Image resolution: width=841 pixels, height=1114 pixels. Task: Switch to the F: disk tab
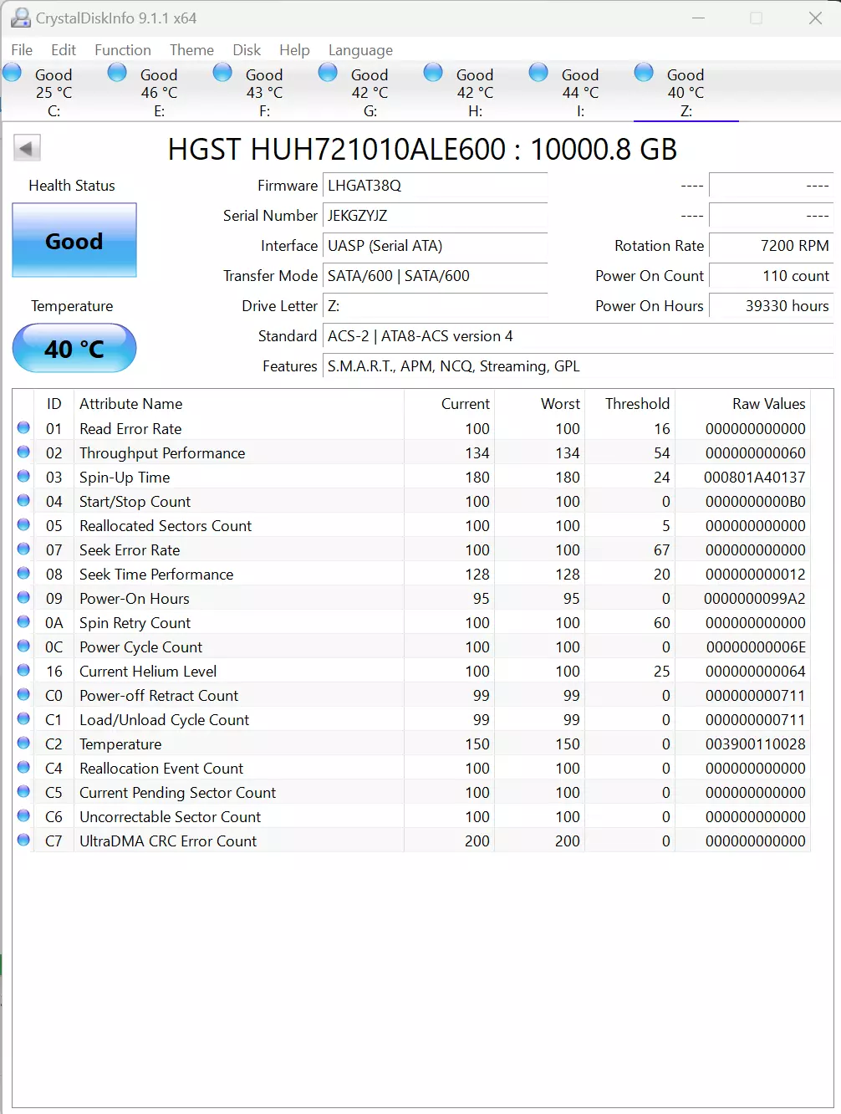click(264, 92)
